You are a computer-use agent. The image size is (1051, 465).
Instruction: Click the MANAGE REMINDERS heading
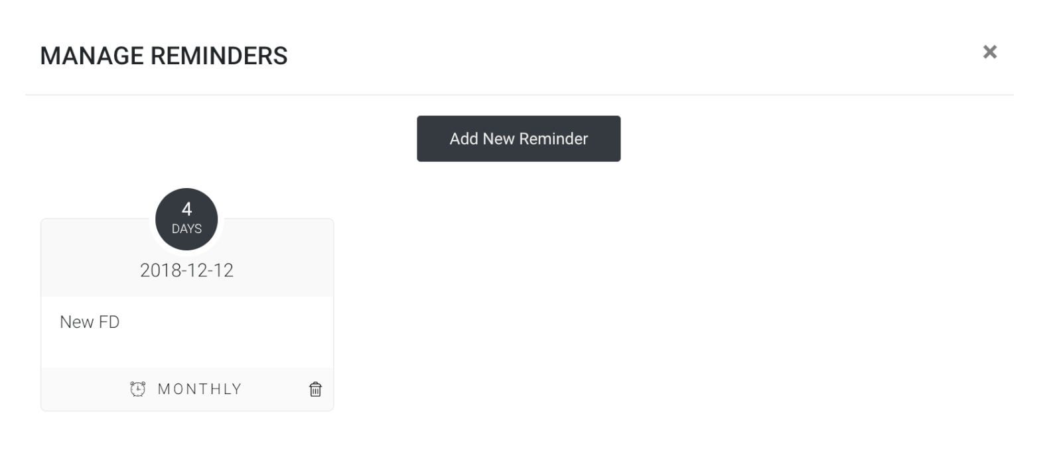point(163,56)
